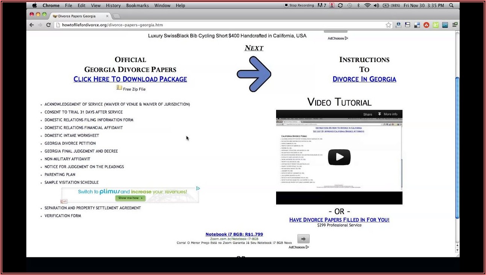Open the Divorce In Georgia instructions link

coord(364,79)
